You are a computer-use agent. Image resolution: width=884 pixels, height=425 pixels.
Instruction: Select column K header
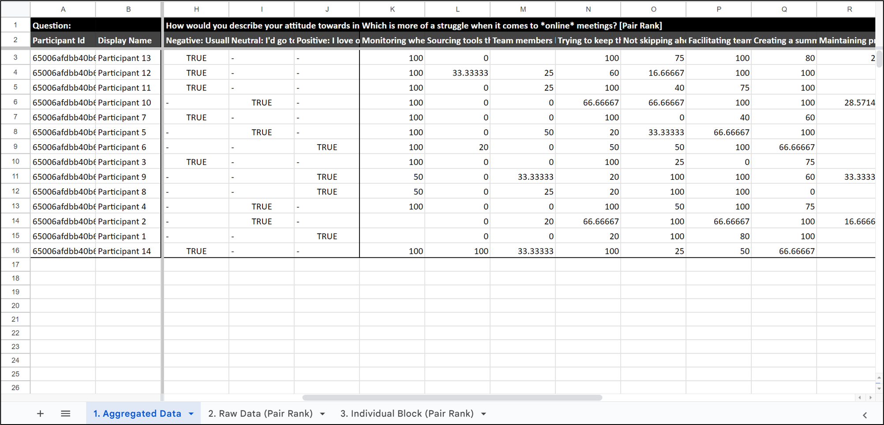point(392,9)
